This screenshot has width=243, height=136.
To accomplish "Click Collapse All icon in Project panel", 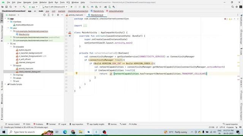I will (53, 15).
